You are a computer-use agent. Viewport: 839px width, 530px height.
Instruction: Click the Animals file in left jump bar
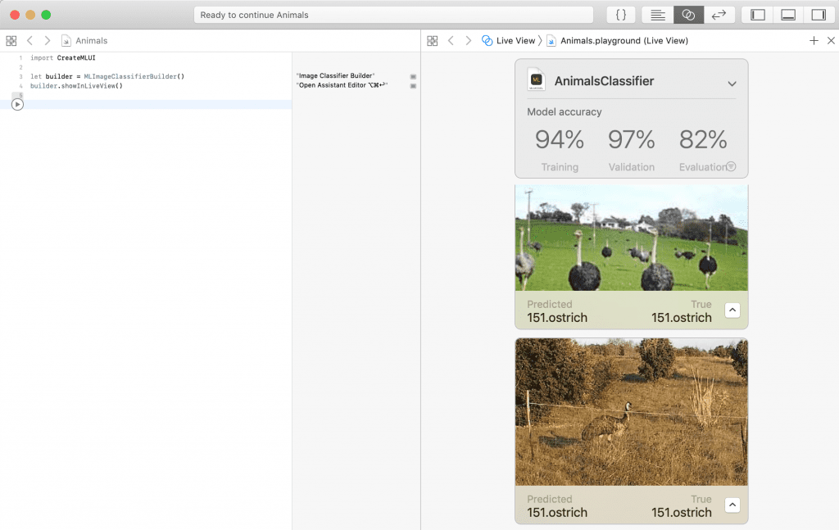coord(90,40)
